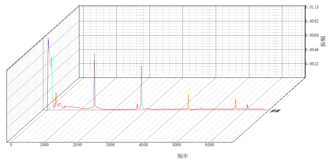Viewport: 334px width, 160px height.
Task: Click the 0.0115 amplitude tick label
Action: point(312,7)
